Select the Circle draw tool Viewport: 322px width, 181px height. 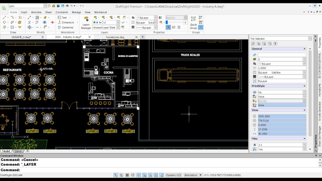4,27
